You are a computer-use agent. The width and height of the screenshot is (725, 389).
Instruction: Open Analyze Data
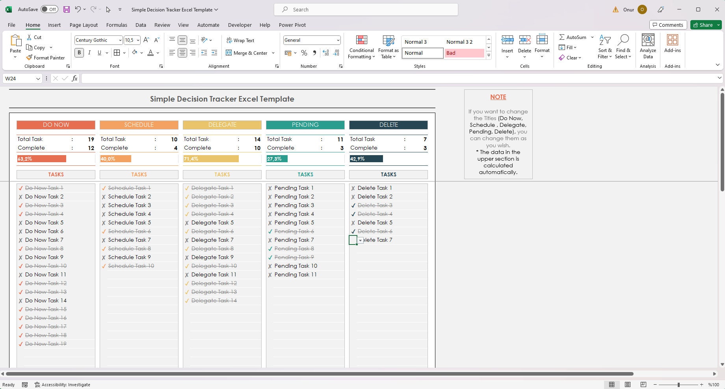pos(648,46)
